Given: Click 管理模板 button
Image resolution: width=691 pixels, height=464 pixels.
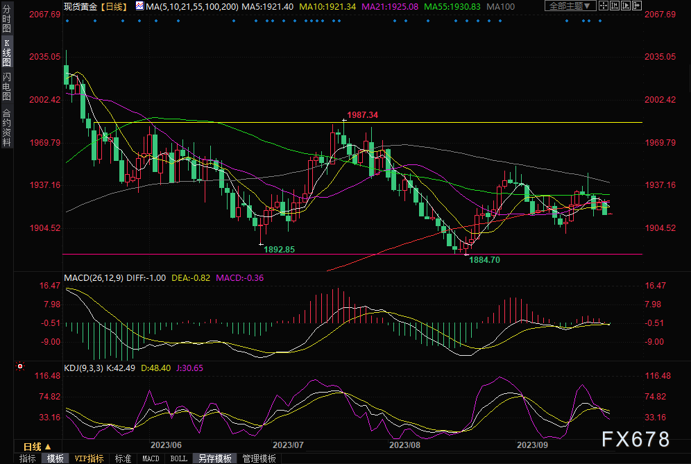Looking at the screenshot, I should [x=258, y=458].
